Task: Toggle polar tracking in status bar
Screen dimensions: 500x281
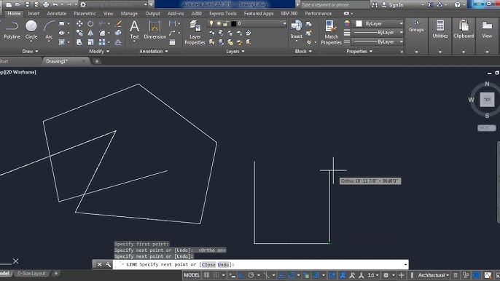Action: (x=251, y=275)
